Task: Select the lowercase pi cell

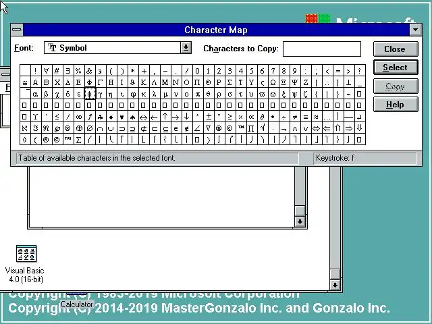Action: pos(197,94)
